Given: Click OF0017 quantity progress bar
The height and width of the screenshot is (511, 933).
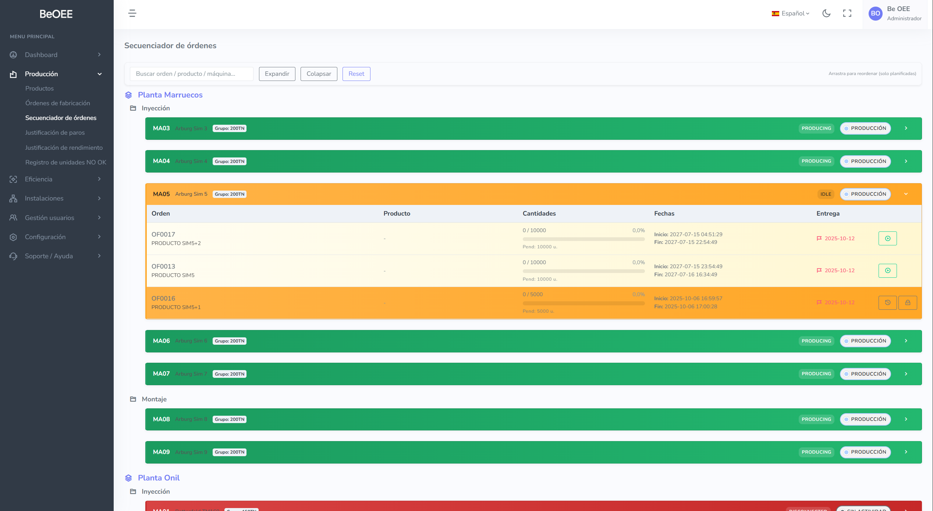Looking at the screenshot, I should point(583,239).
